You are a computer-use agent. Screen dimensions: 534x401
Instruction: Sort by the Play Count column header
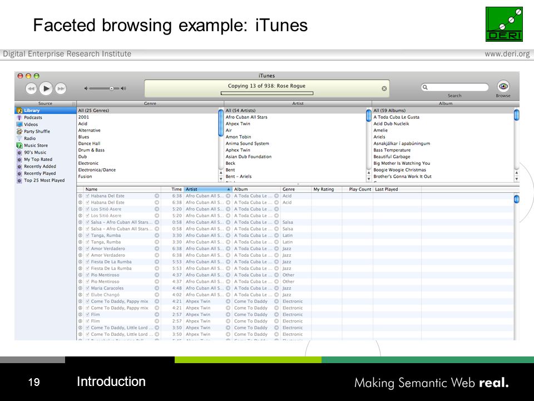click(358, 189)
